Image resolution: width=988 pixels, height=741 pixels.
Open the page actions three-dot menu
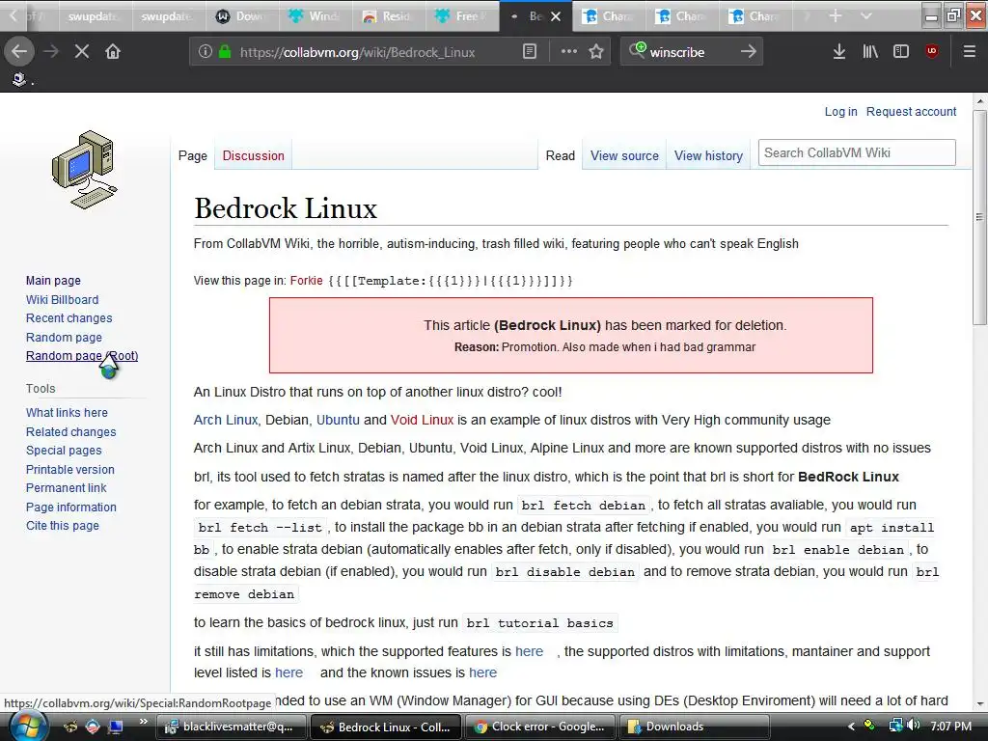click(569, 52)
